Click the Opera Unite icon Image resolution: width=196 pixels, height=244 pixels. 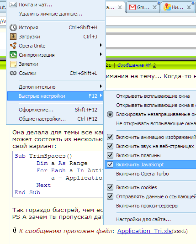(x=13, y=46)
